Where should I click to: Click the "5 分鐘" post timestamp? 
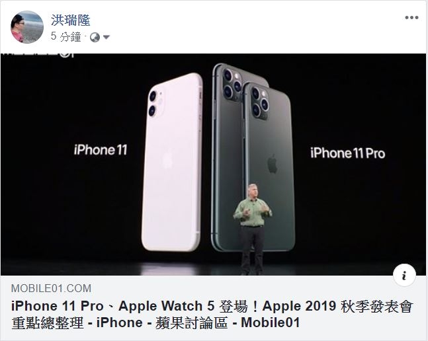[x=66, y=36]
